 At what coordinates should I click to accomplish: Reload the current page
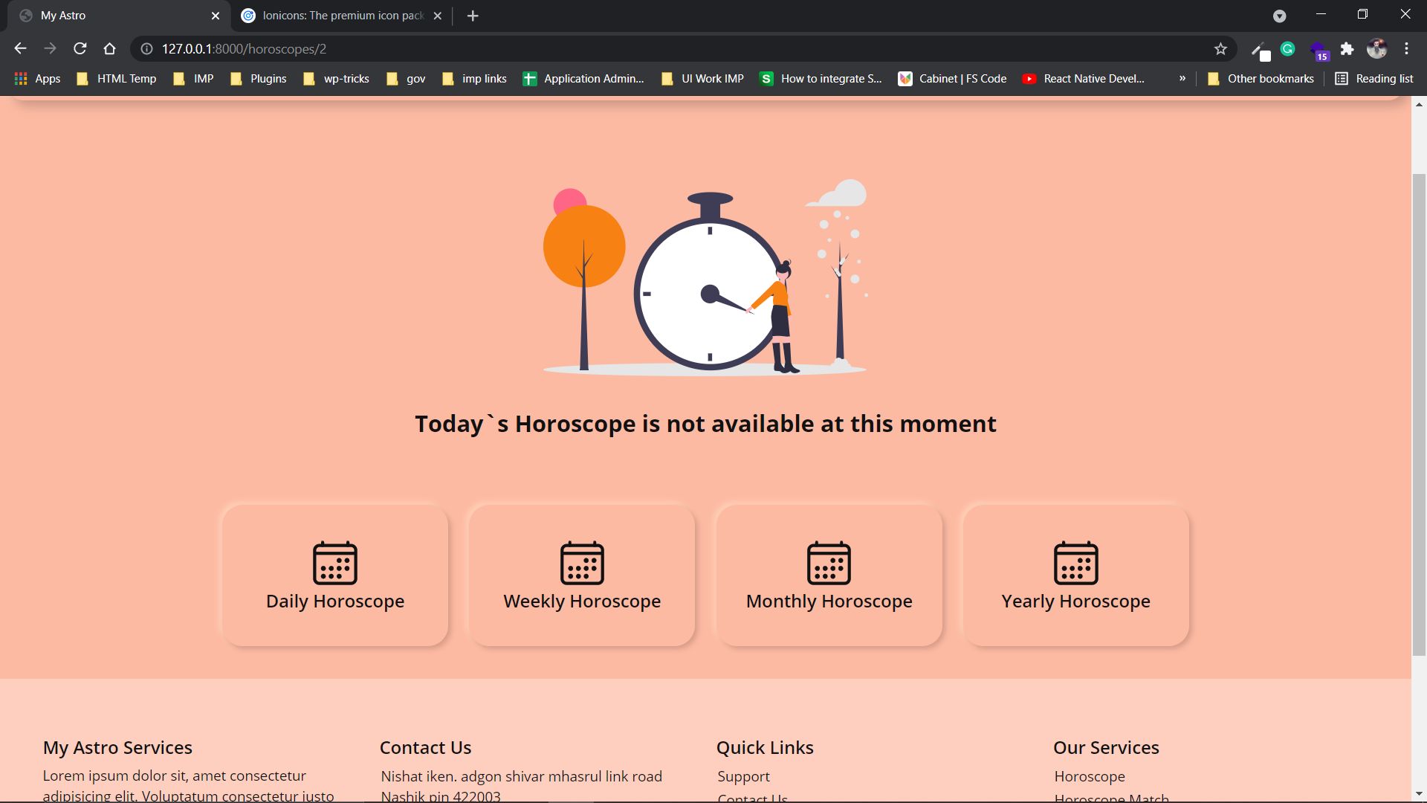(x=80, y=49)
